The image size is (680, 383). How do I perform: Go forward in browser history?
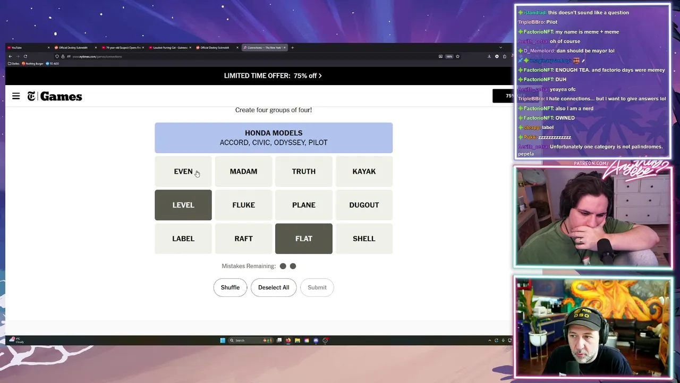pyautogui.click(x=18, y=56)
